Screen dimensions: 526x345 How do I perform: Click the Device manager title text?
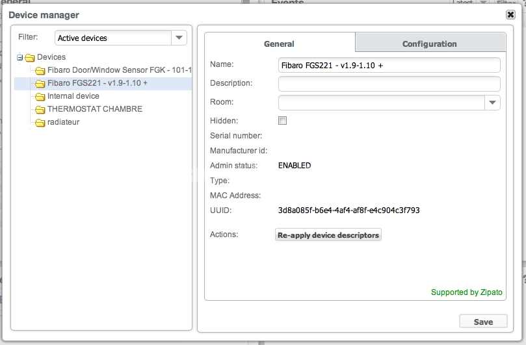[44, 15]
